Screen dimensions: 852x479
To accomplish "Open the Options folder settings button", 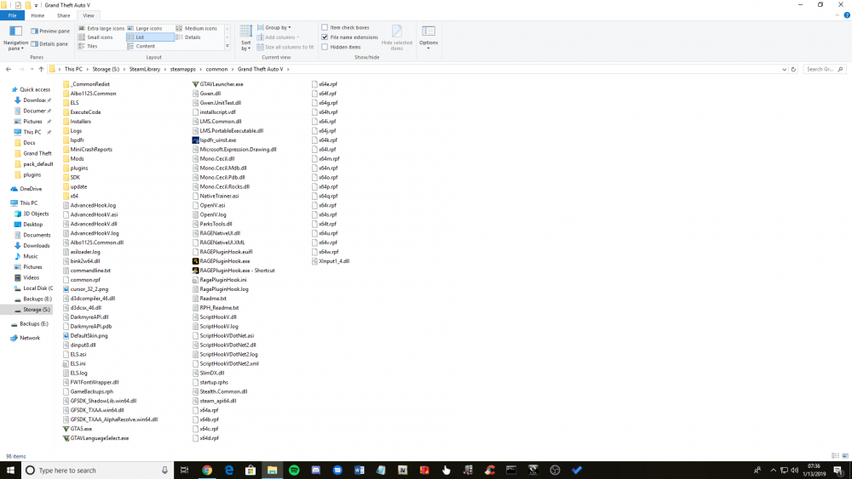I will point(429,37).
